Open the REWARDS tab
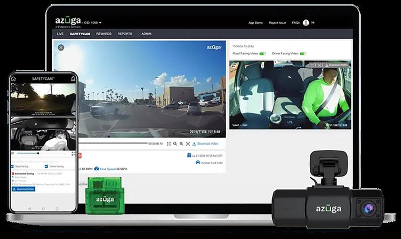 click(x=103, y=34)
